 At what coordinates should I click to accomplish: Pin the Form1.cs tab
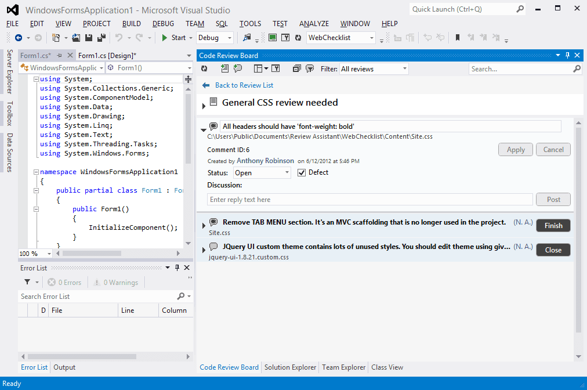[x=59, y=56]
